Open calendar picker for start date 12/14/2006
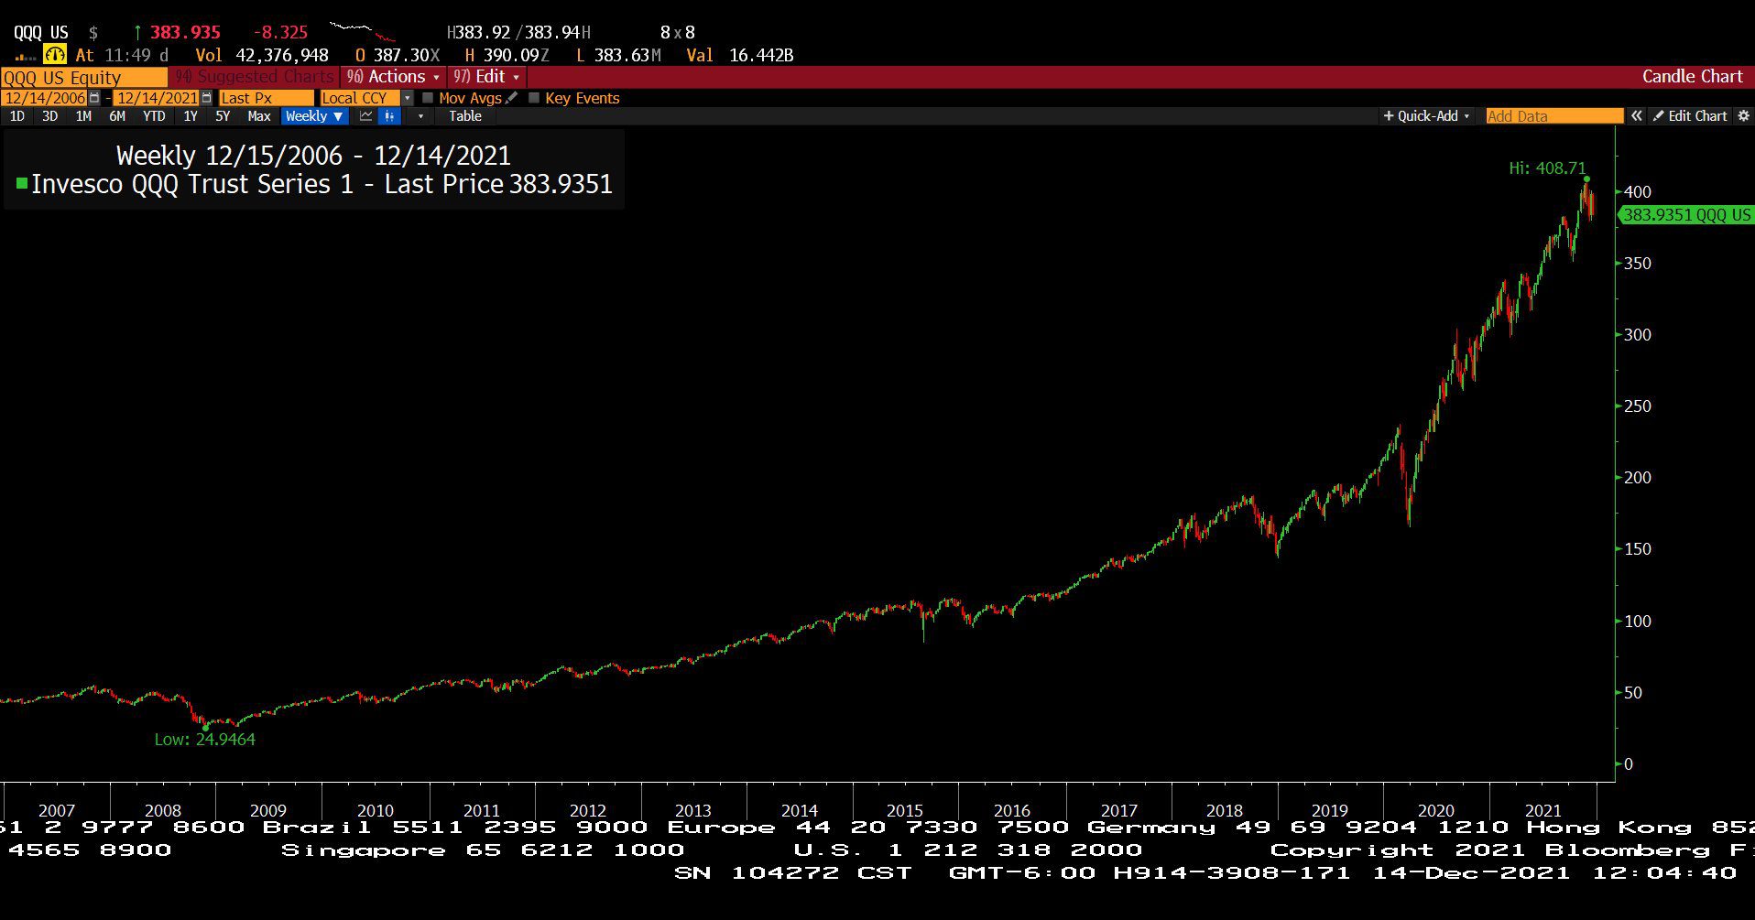Image resolution: width=1755 pixels, height=920 pixels. [94, 98]
